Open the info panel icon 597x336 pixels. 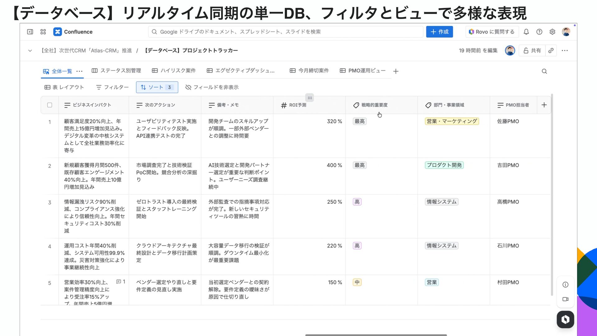565,285
